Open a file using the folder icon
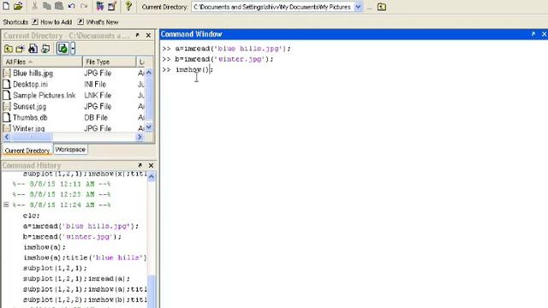The height and width of the screenshot is (308, 548). click(18, 6)
